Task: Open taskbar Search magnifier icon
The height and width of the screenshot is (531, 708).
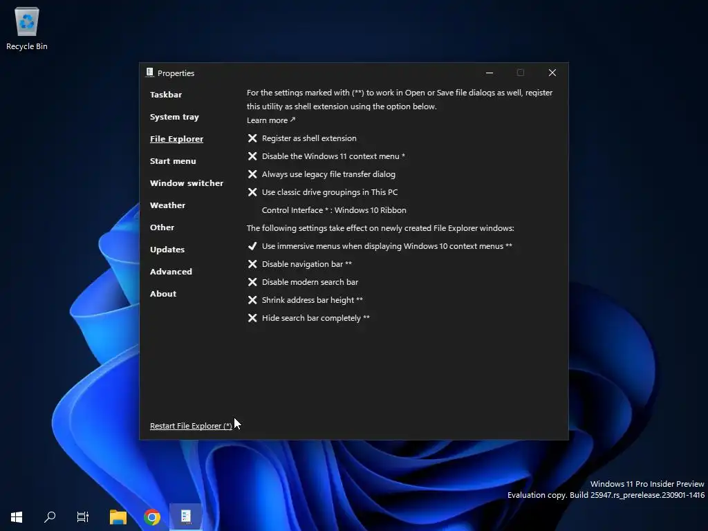Action: pyautogui.click(x=50, y=516)
